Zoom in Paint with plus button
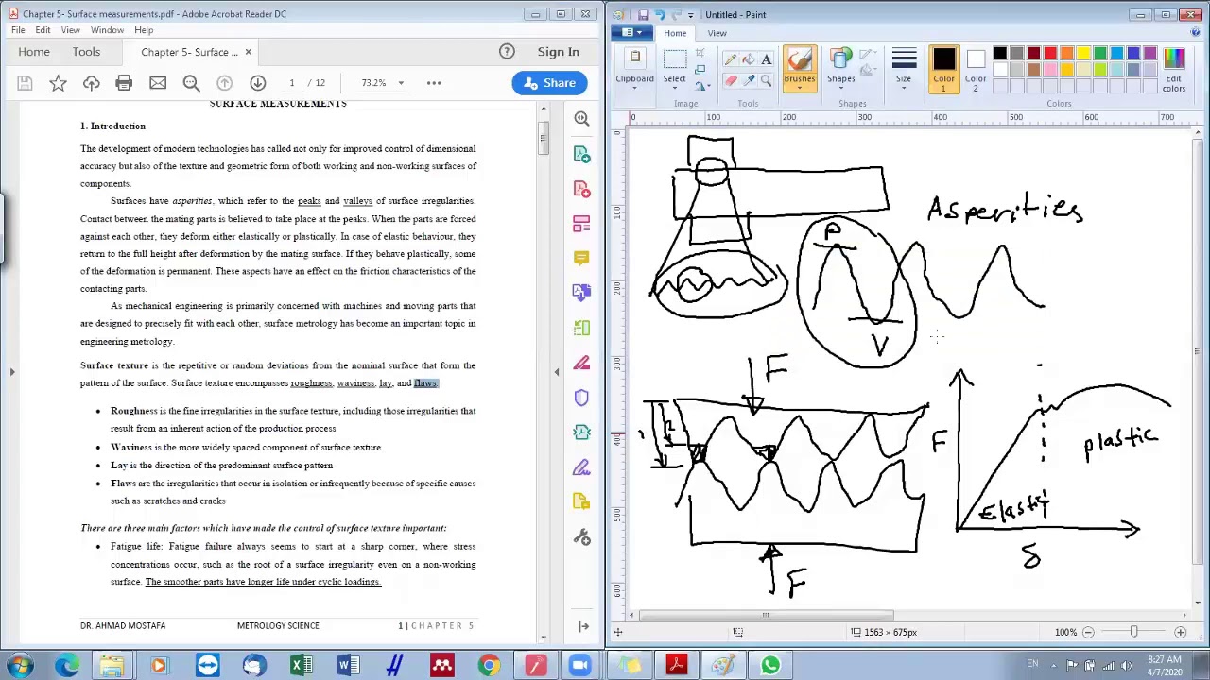Screen dimensions: 1210x680 [x=1180, y=632]
